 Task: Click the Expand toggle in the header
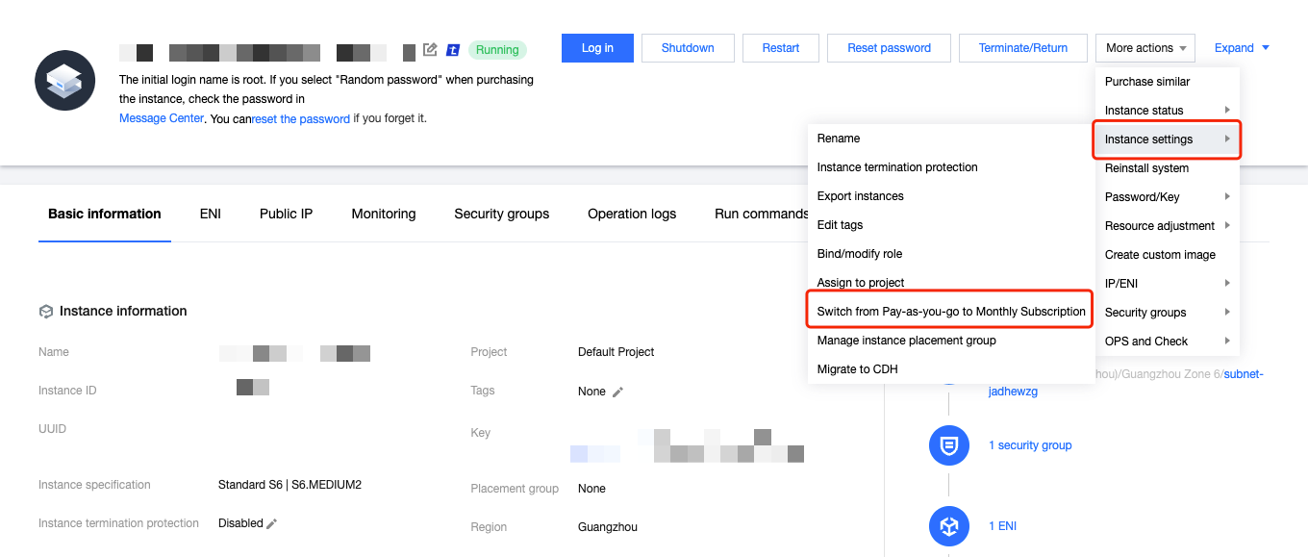[x=1242, y=48]
